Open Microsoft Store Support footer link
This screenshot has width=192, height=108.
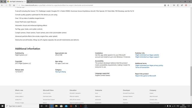pyautogui.click(x=49, y=100)
